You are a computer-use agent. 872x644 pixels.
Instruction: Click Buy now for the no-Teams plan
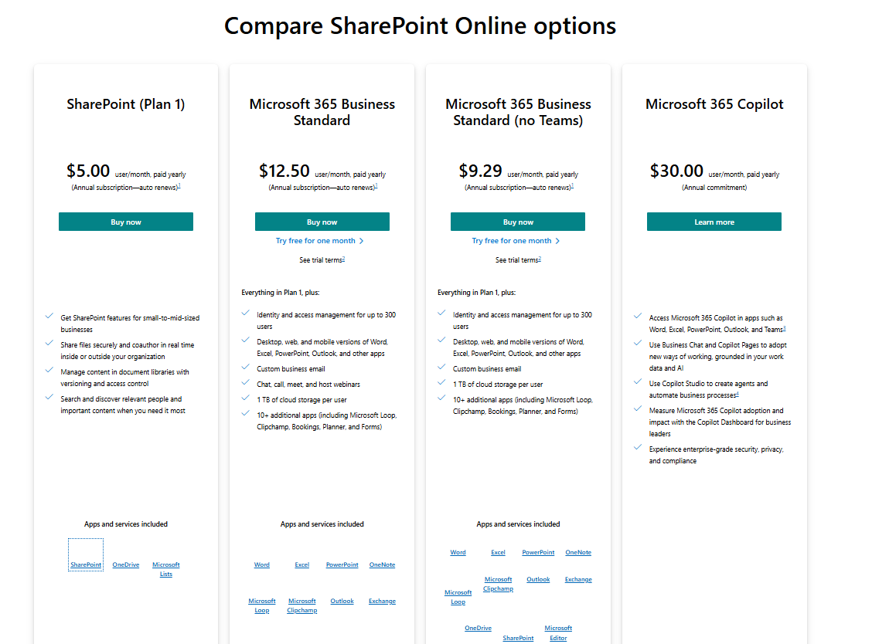(x=517, y=222)
